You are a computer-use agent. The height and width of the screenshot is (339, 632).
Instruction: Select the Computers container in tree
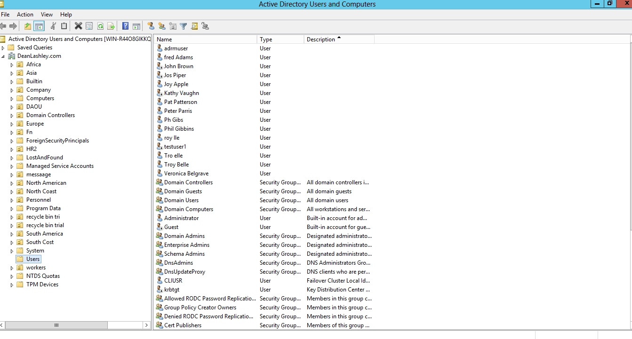(x=40, y=98)
